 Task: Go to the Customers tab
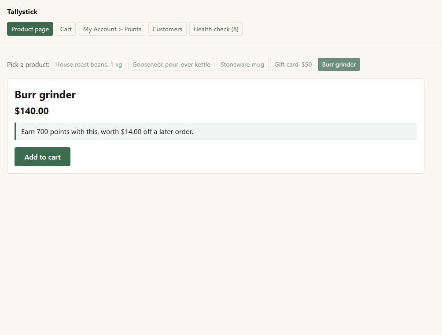click(167, 29)
